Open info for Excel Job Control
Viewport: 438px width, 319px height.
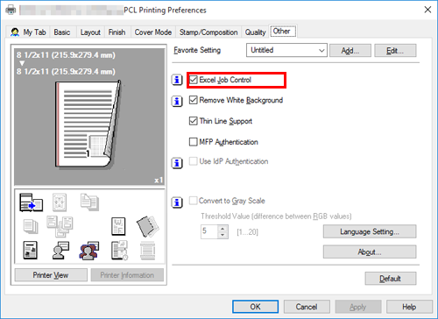point(177,80)
